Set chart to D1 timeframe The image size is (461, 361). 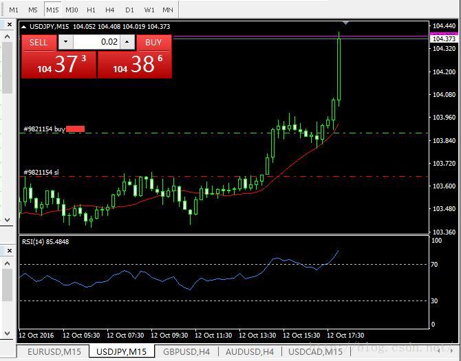coord(129,10)
